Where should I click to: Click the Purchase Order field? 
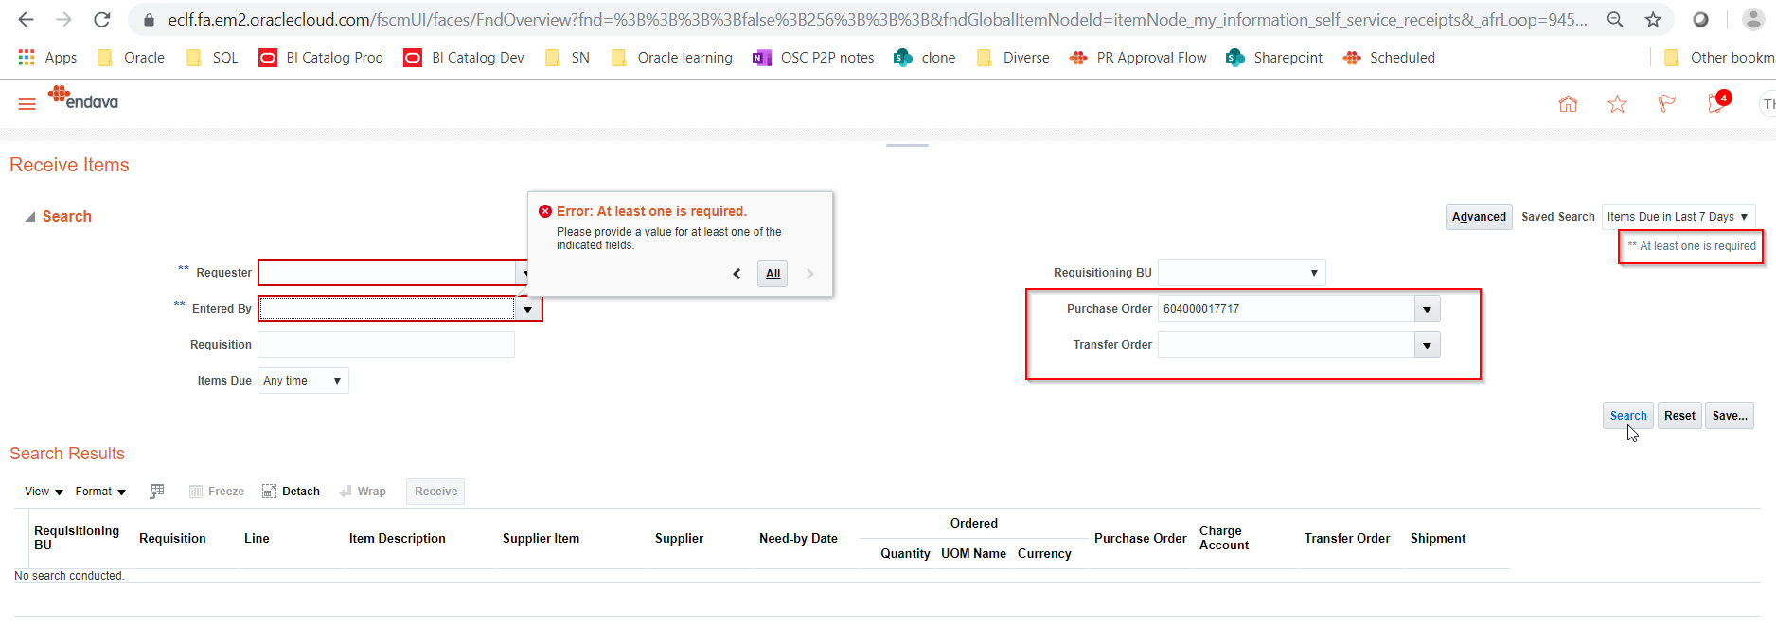click(1286, 309)
